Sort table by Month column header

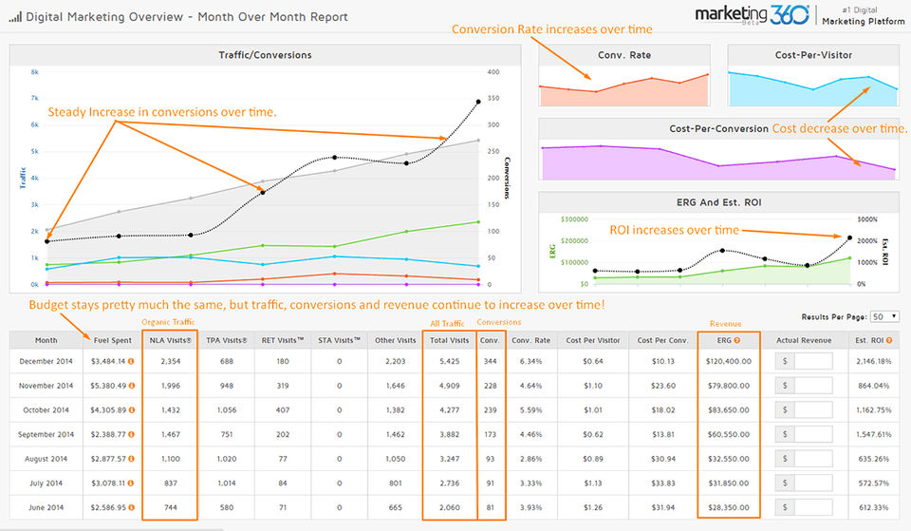click(x=46, y=340)
